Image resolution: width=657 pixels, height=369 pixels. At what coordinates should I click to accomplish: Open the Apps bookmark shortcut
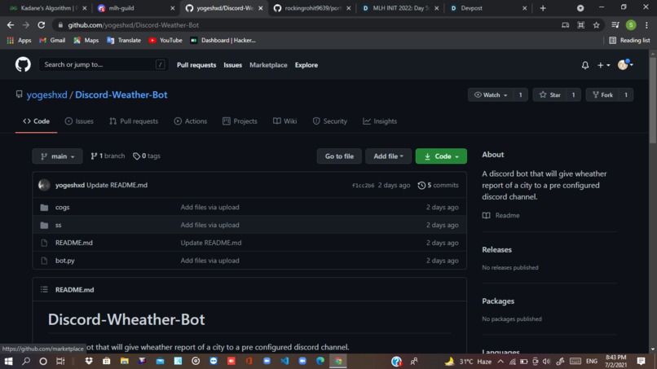point(20,40)
